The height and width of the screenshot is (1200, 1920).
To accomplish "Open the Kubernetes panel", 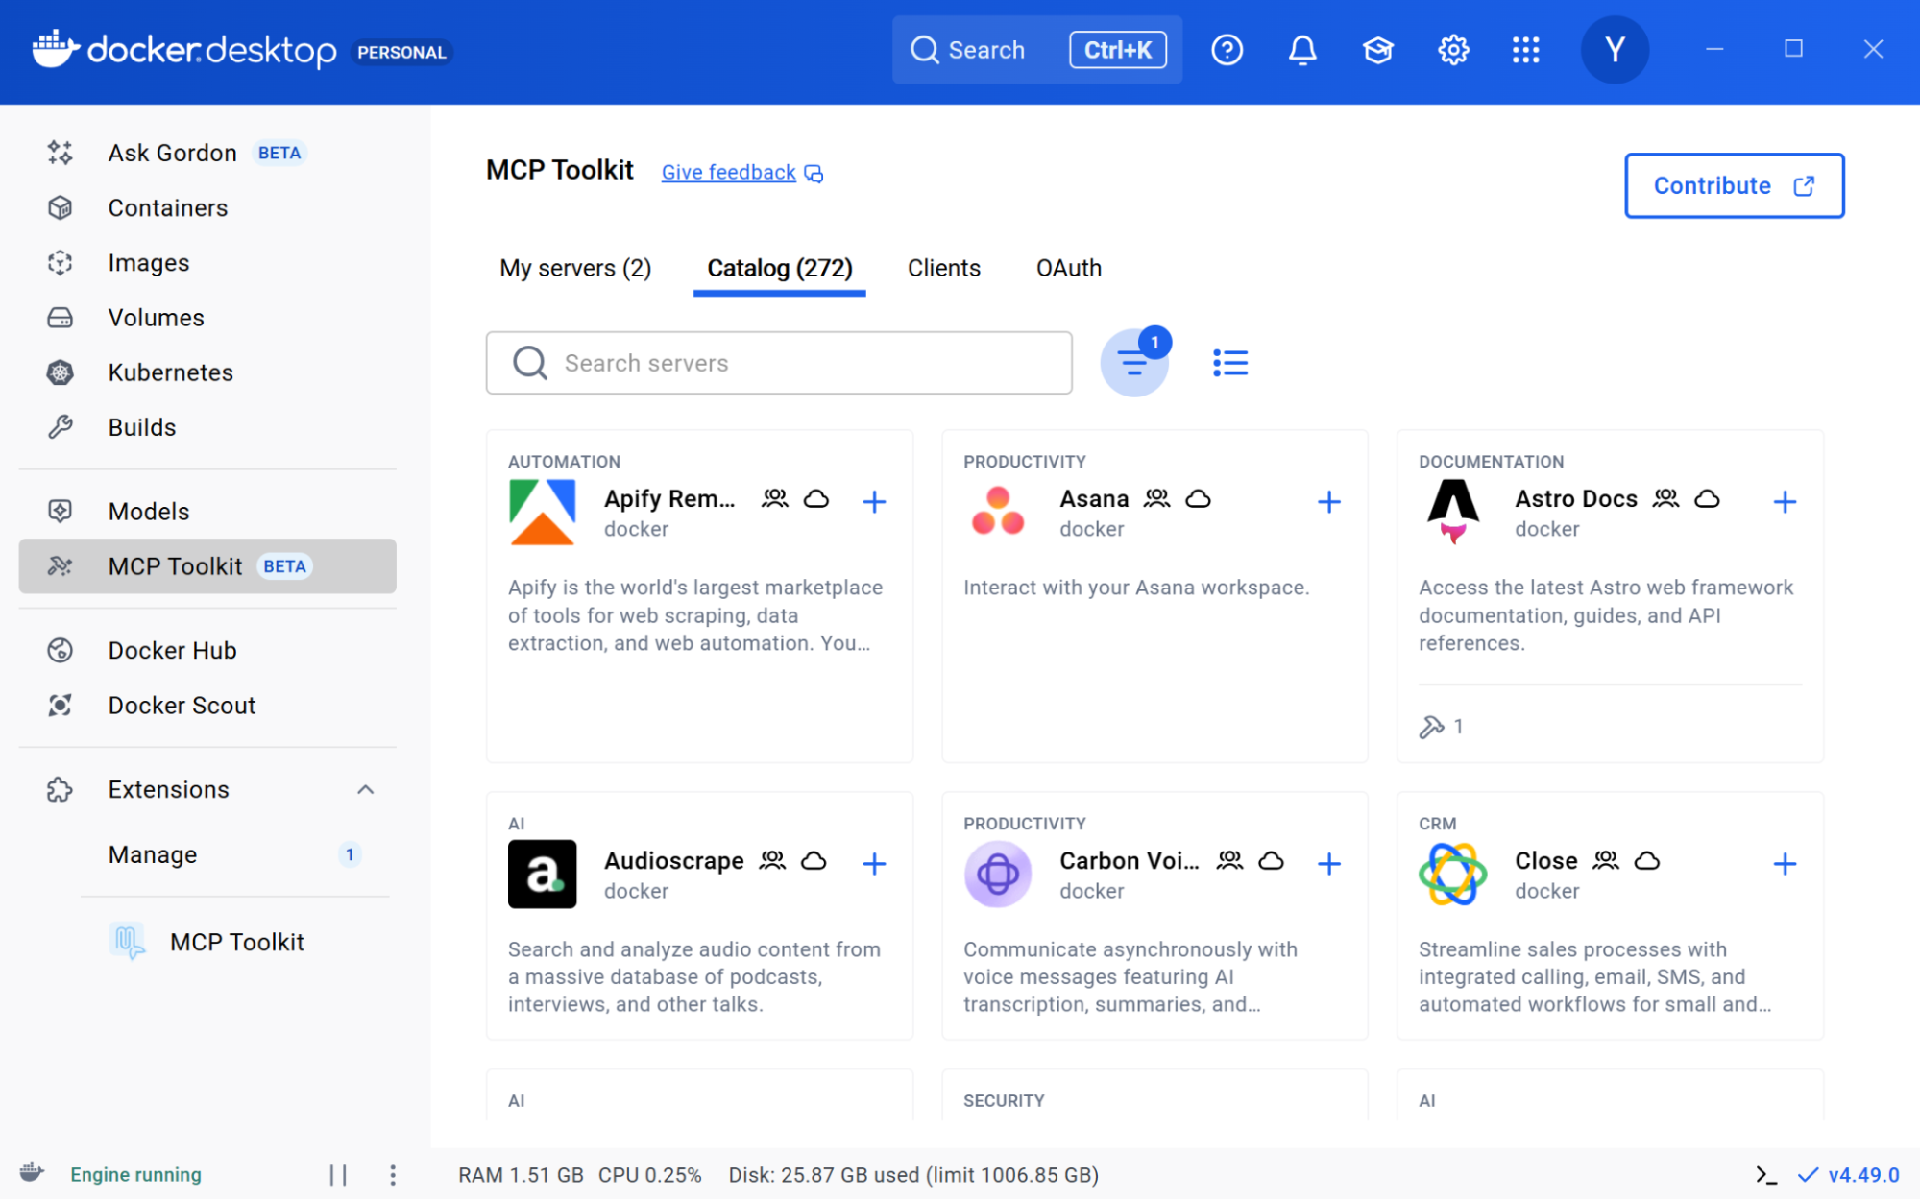I will pyautogui.click(x=170, y=372).
